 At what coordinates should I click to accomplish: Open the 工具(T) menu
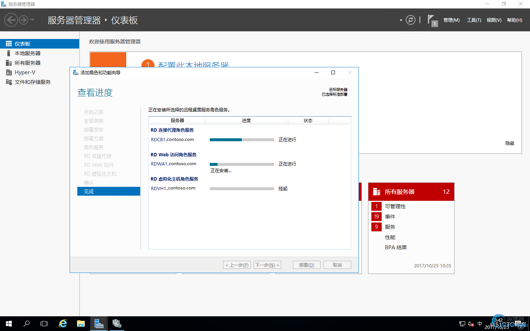click(x=474, y=20)
